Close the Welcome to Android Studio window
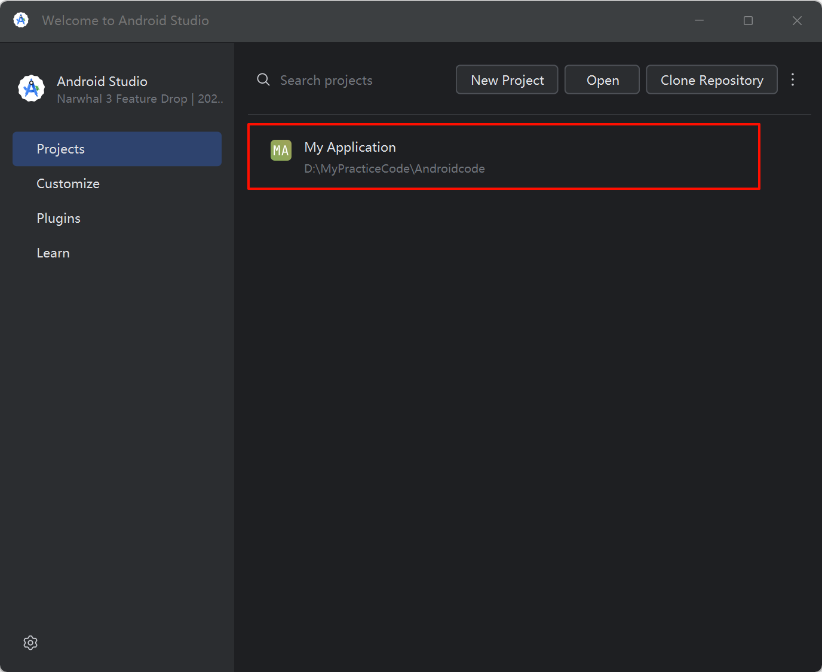This screenshot has width=822, height=672. [797, 20]
